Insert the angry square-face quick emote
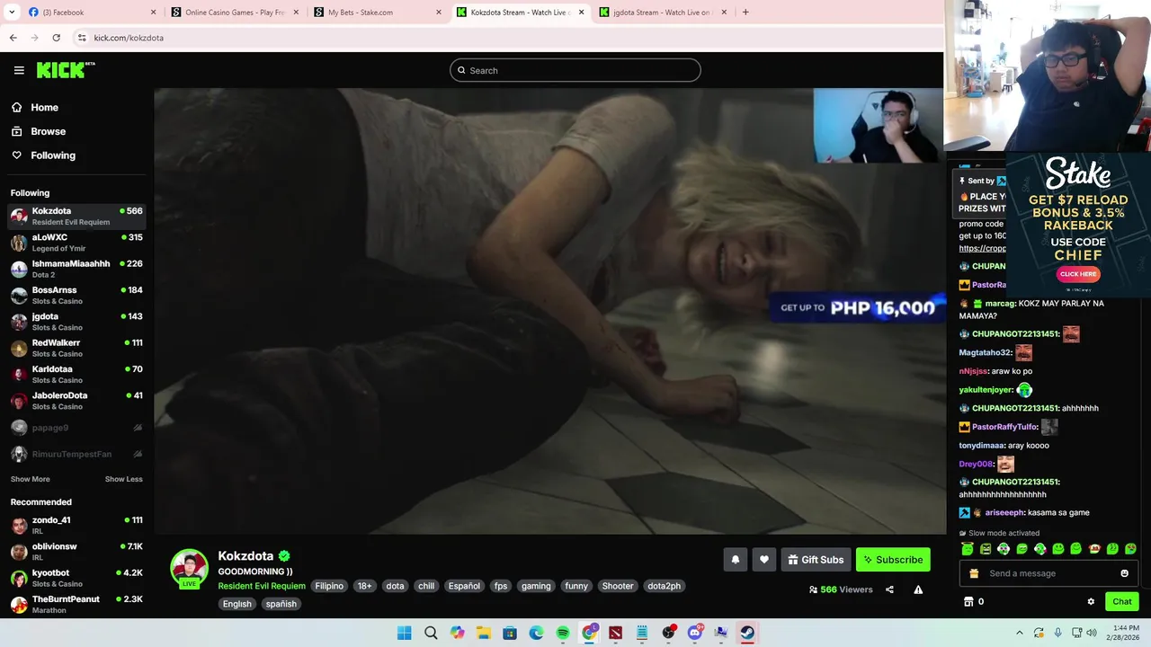1151x647 pixels. coord(986,548)
